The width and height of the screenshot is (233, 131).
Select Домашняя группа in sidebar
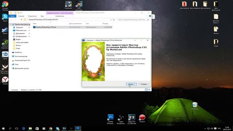[22, 68]
